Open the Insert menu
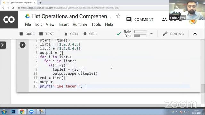This screenshot has width=205, height=115. point(63,24)
